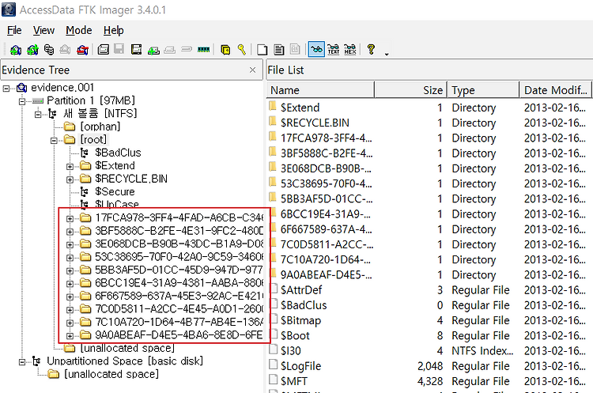Click the Add All Attached Devices icon
593x393 pixels.
(x=32, y=50)
